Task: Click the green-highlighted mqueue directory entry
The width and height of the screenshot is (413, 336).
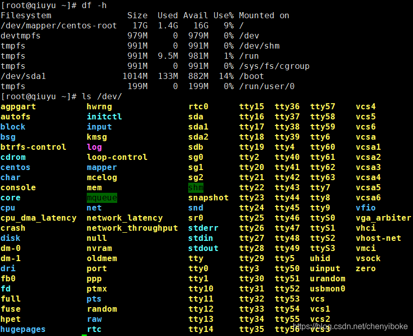Action: coord(102,198)
